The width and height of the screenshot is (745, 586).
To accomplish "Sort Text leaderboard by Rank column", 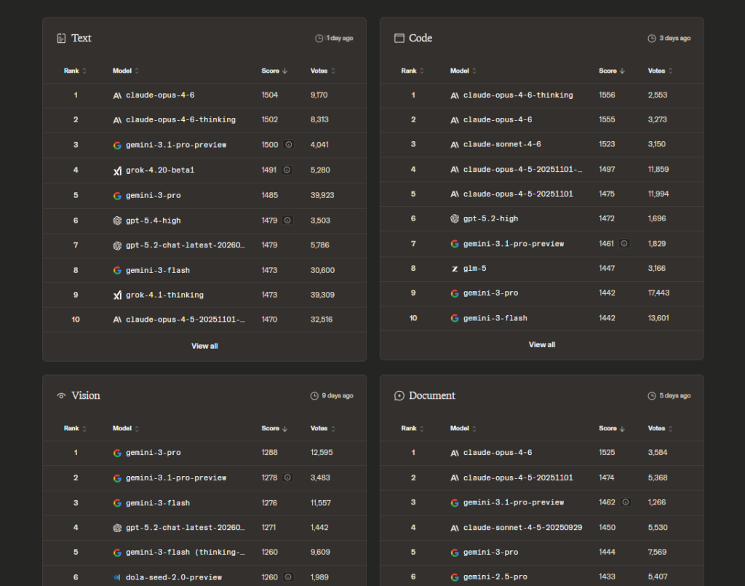I will [75, 71].
